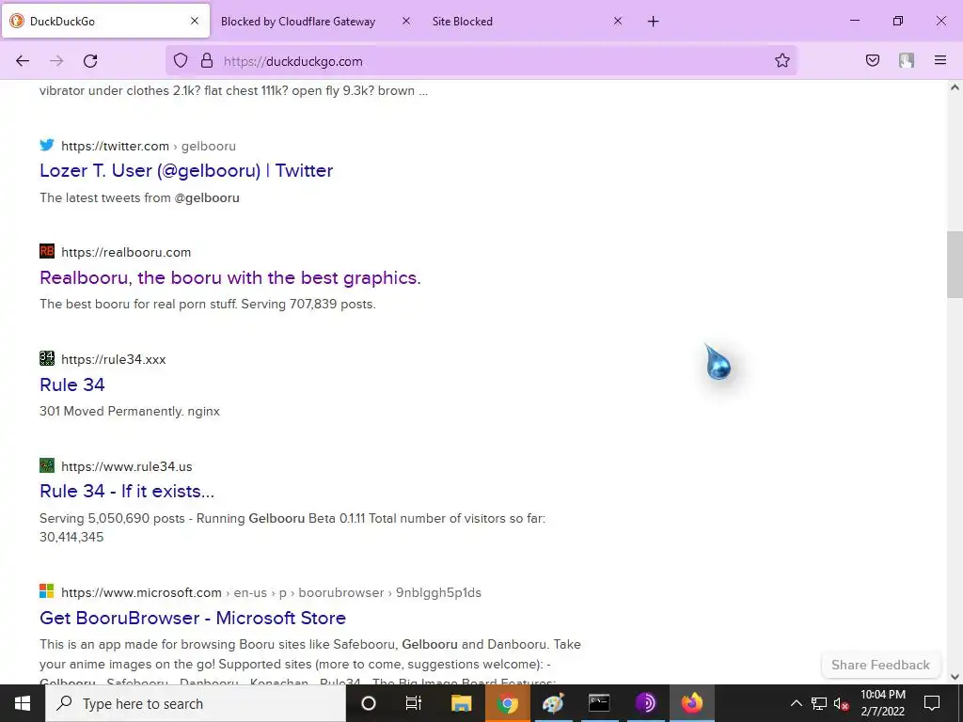Click the vertical scrollbar thumb

tap(955, 264)
